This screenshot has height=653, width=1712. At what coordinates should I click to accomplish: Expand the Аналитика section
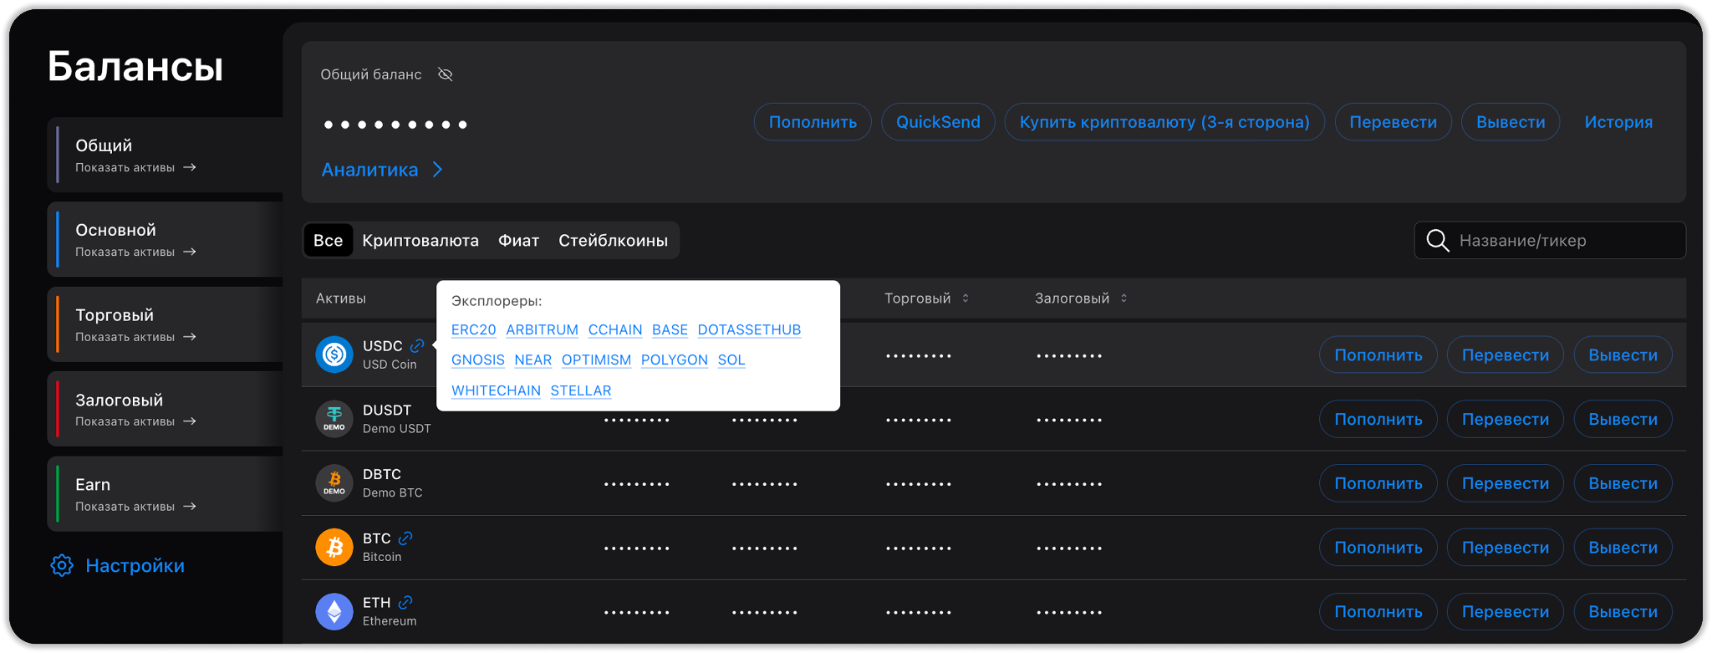click(382, 170)
